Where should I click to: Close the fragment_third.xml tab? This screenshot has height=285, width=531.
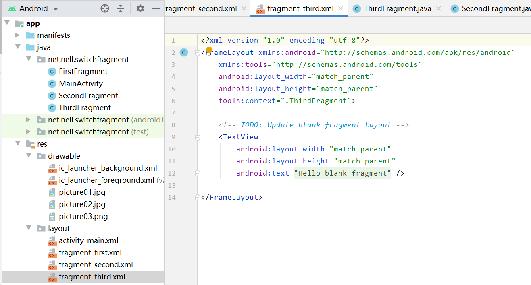(341, 8)
